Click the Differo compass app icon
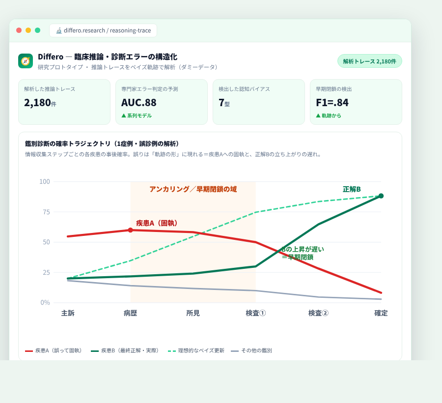The height and width of the screenshot is (403, 442). point(26,61)
